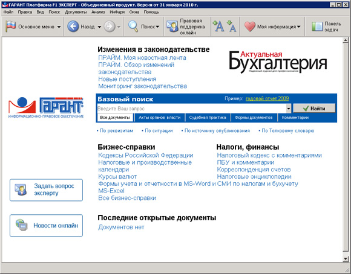
Task: Click the Задать вопрос эксперту button
Action: pyautogui.click(x=47, y=190)
